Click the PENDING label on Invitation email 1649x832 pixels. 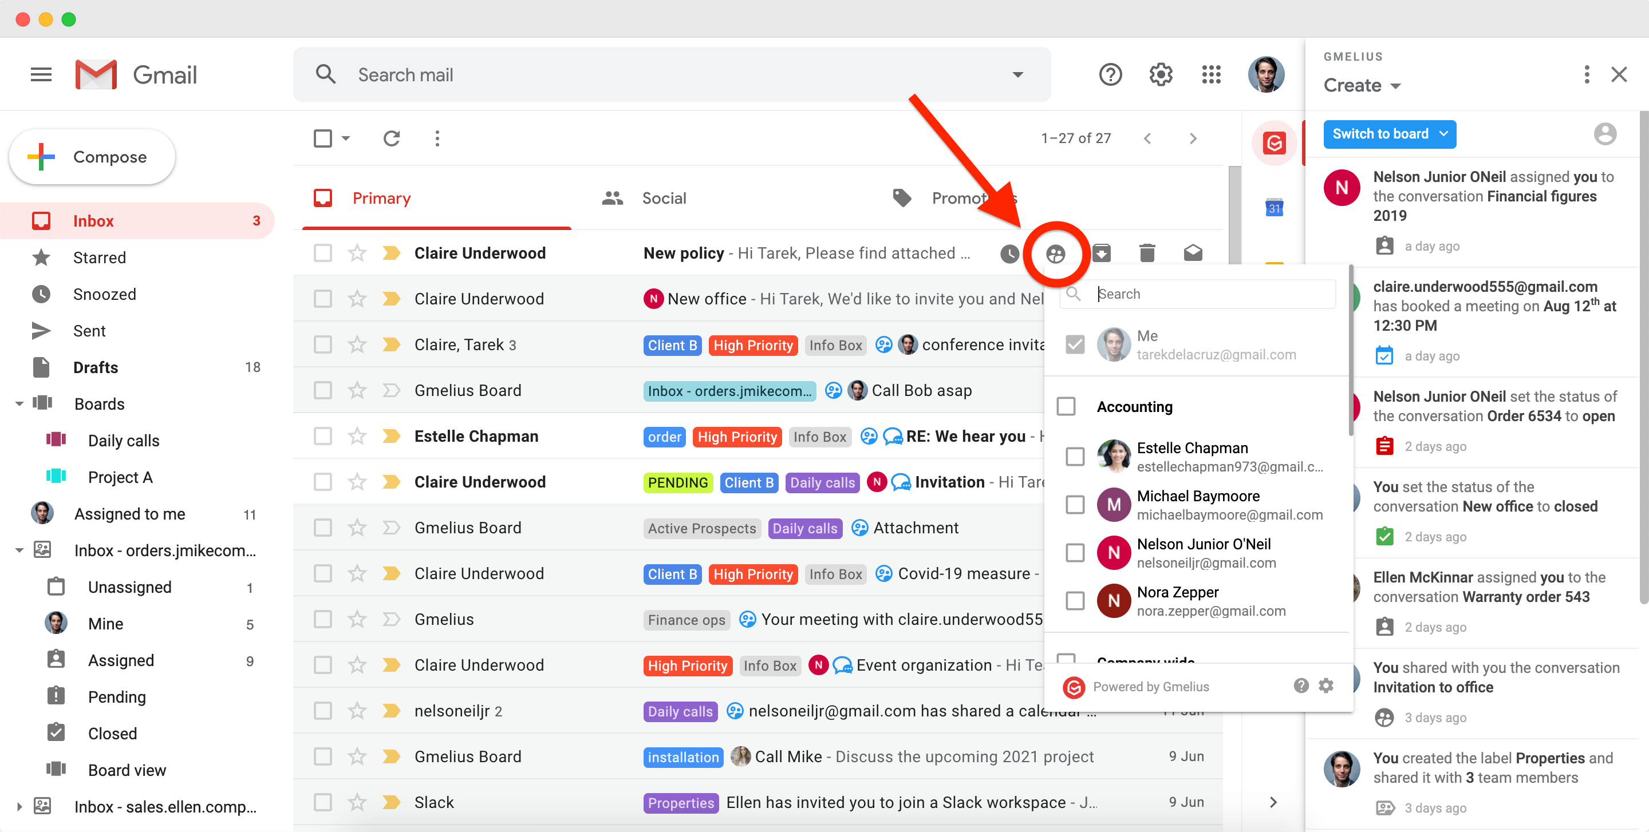678,483
